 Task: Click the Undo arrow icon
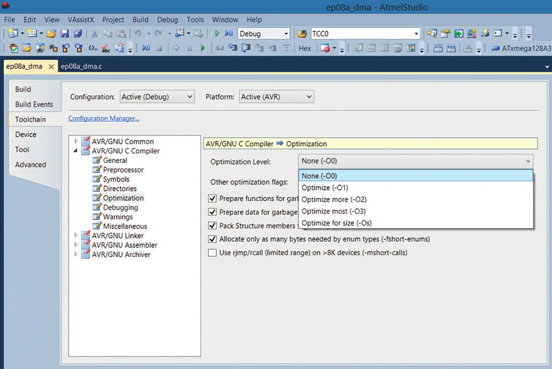[137, 33]
